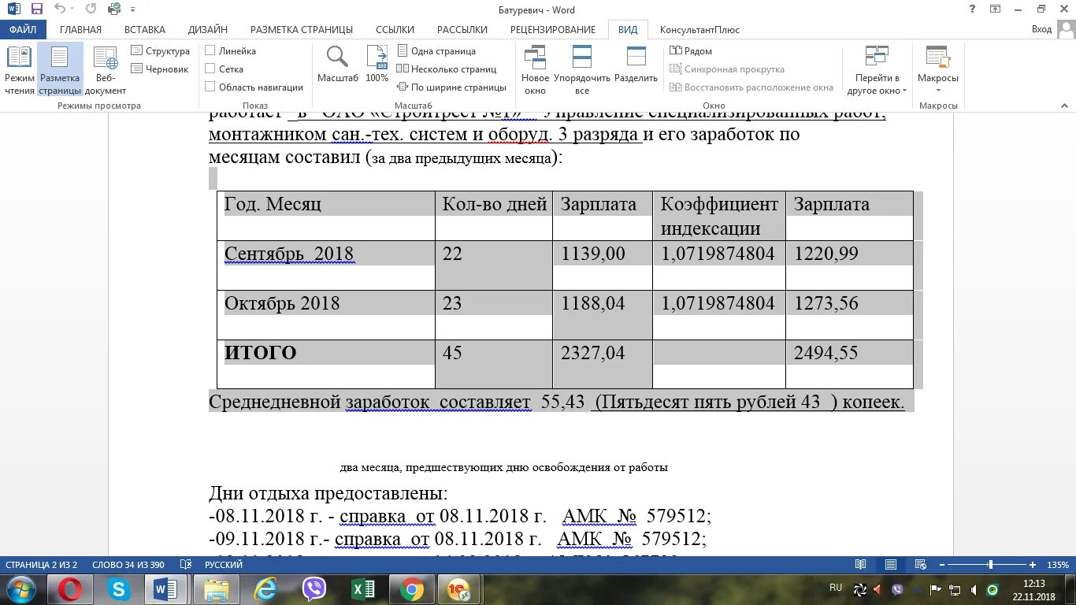Click the ИТОГО table cell

point(326,364)
